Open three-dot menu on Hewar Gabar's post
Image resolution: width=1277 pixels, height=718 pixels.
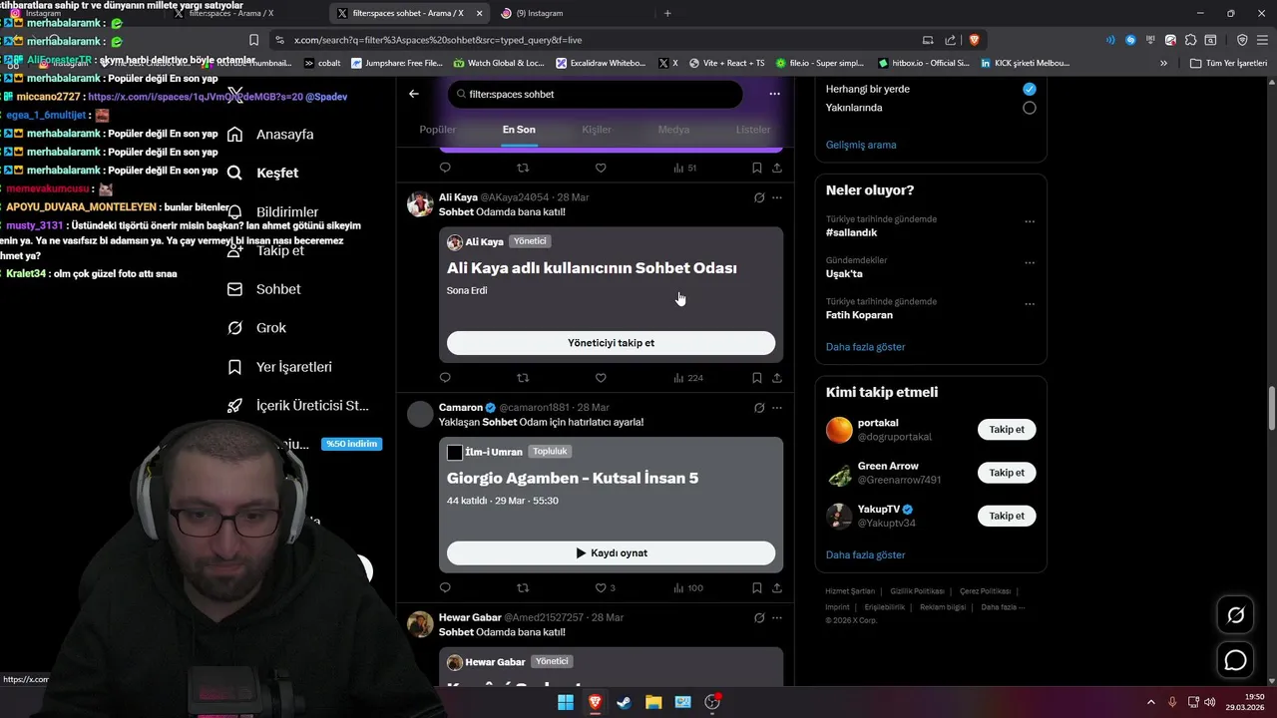tap(777, 618)
